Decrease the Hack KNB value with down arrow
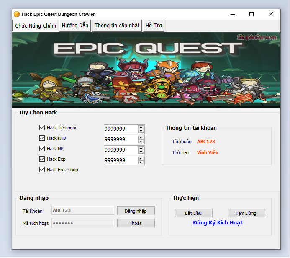290x258 pixels. pos(141,142)
